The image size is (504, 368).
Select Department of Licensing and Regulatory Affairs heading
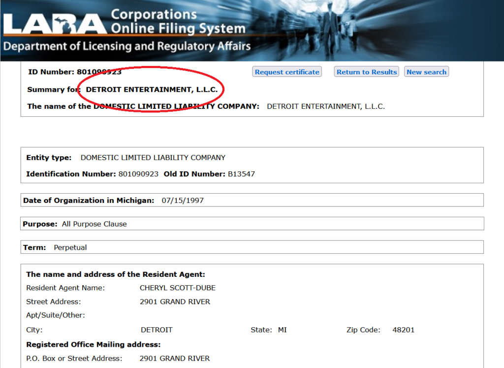pyautogui.click(x=127, y=47)
